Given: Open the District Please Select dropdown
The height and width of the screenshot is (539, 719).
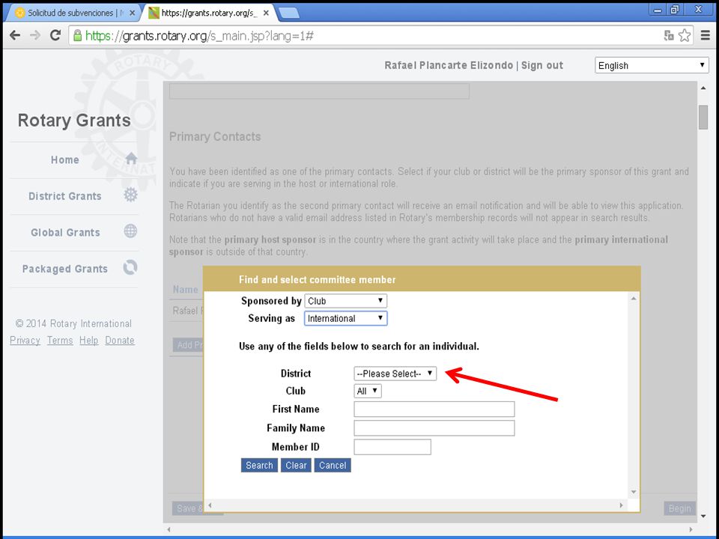Looking at the screenshot, I should click(x=395, y=374).
